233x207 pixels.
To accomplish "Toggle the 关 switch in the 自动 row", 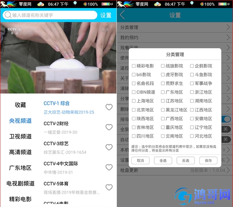I will click(x=226, y=139).
